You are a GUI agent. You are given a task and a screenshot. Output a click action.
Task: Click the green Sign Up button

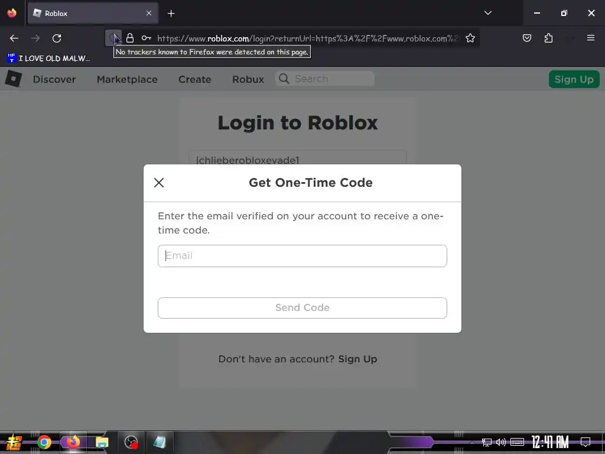pos(574,79)
